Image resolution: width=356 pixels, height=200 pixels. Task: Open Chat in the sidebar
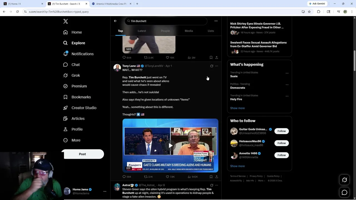tap(71, 65)
